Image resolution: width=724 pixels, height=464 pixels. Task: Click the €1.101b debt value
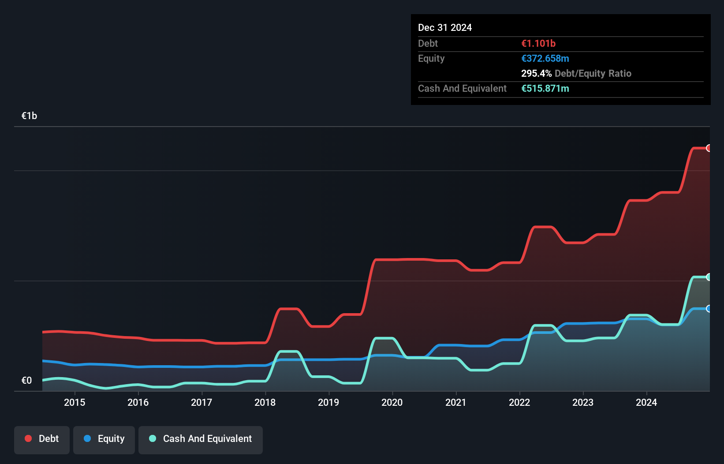[x=538, y=43]
